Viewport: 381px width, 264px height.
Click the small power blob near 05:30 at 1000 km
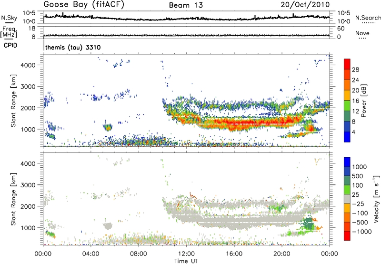click(108, 127)
